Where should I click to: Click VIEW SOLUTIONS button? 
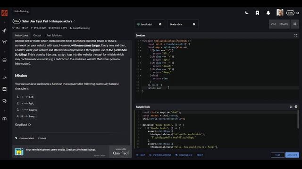click(160, 155)
